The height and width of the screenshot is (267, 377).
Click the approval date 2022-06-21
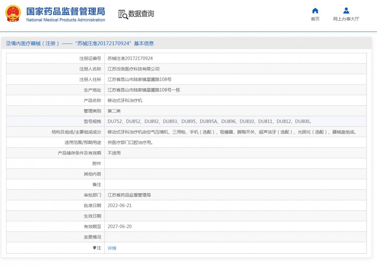(119, 206)
